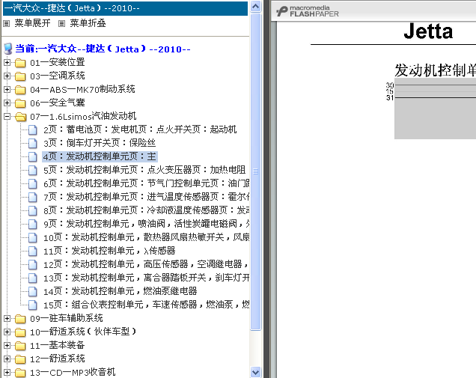Click the 13一CD一MP3收音机 folder label
Viewport: 476px width, 378px height.
(x=73, y=372)
